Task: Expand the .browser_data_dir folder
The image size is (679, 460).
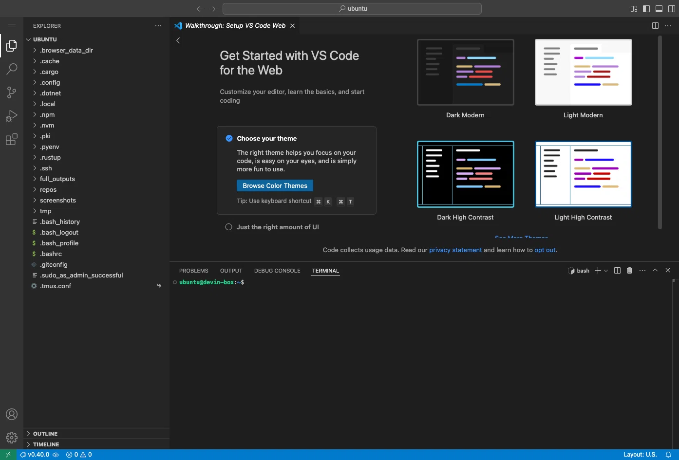Action: [x=96, y=50]
